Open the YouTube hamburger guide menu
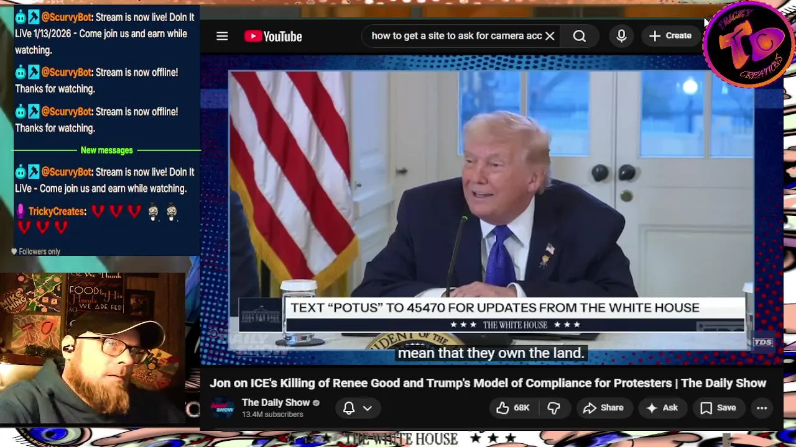The image size is (796, 447). click(222, 36)
